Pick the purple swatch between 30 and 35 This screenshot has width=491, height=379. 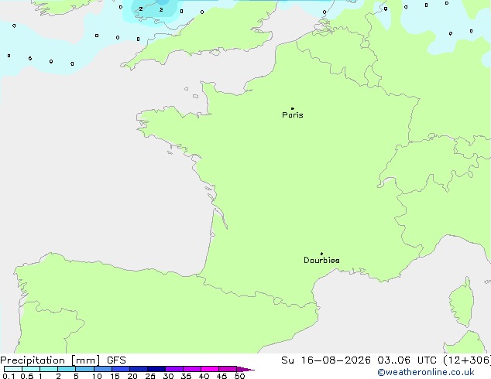tap(174, 369)
